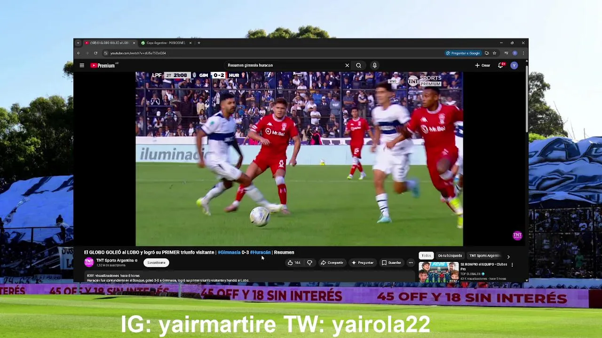This screenshot has height=338, width=602.
Task: Open the tab search dropdown arrow
Action: [x=78, y=43]
